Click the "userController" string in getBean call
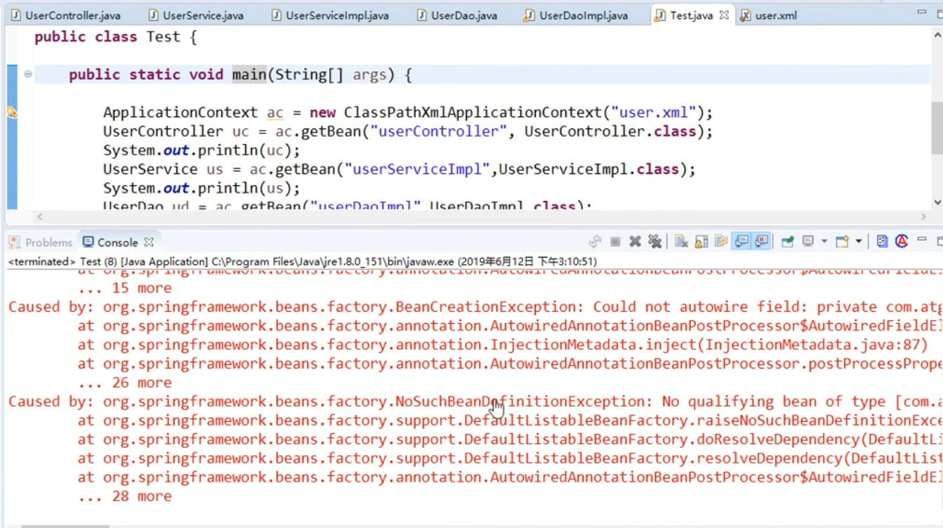The width and height of the screenshot is (943, 528). pyautogui.click(x=439, y=131)
